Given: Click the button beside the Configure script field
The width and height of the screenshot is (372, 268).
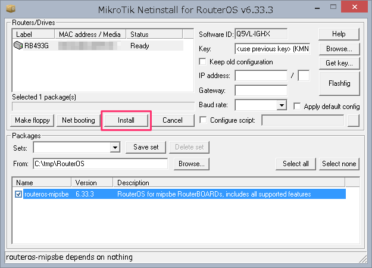Looking at the screenshot, I should (x=354, y=120).
